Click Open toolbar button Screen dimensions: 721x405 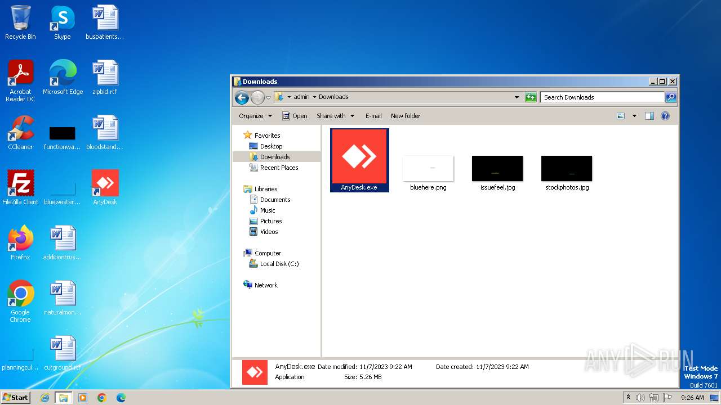tap(295, 116)
